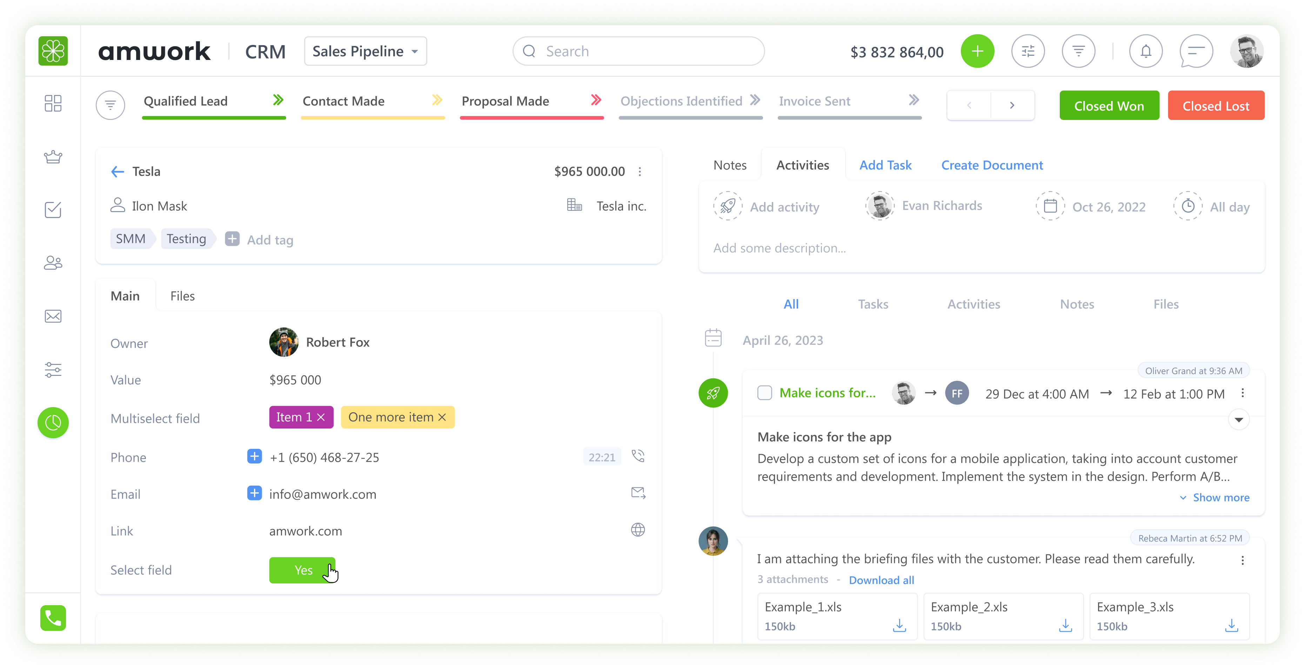1305x669 pixels.
Task: Choose the Add activity type selector
Action: [766, 207]
